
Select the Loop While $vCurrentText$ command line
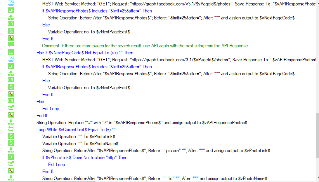[76, 130]
